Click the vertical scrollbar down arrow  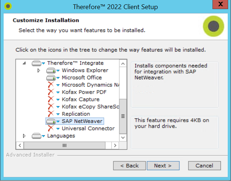tap(123, 138)
